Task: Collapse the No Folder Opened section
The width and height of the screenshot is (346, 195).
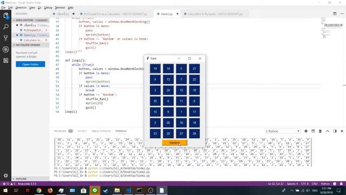Action: click(x=30, y=45)
